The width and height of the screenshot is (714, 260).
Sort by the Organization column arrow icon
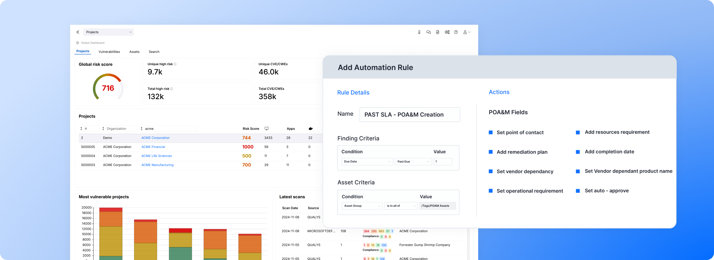(103, 128)
